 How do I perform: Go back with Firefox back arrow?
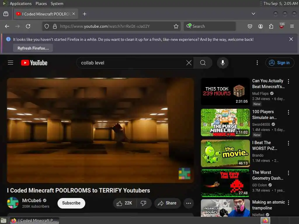click(7, 26)
